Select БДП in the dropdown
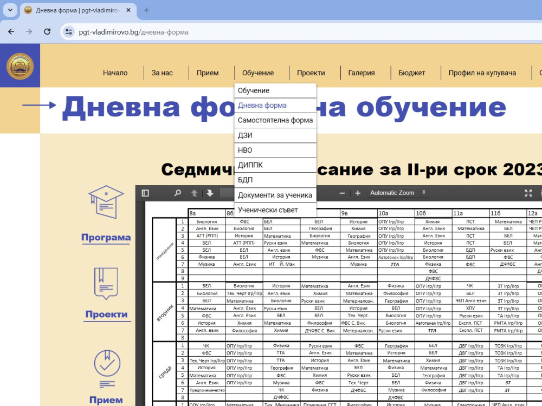The width and height of the screenshot is (542, 406). coord(275,180)
